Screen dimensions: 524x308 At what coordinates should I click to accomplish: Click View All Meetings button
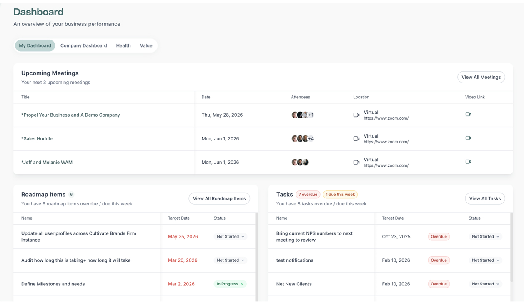click(x=481, y=77)
